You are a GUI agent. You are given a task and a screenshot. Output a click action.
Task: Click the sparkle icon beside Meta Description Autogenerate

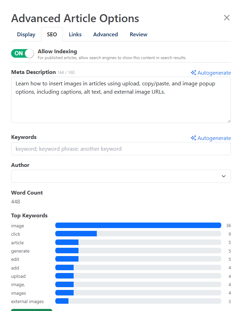[x=193, y=73]
